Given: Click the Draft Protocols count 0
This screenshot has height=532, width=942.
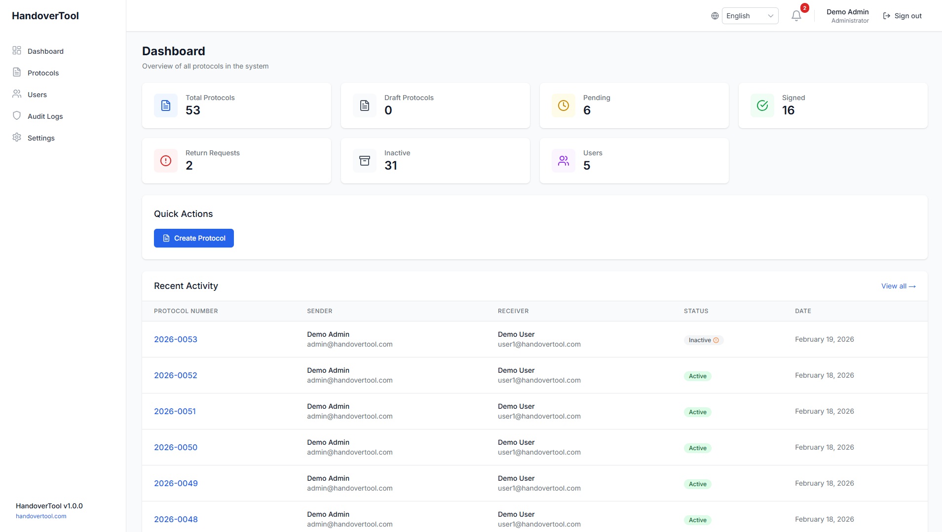Looking at the screenshot, I should [388, 110].
